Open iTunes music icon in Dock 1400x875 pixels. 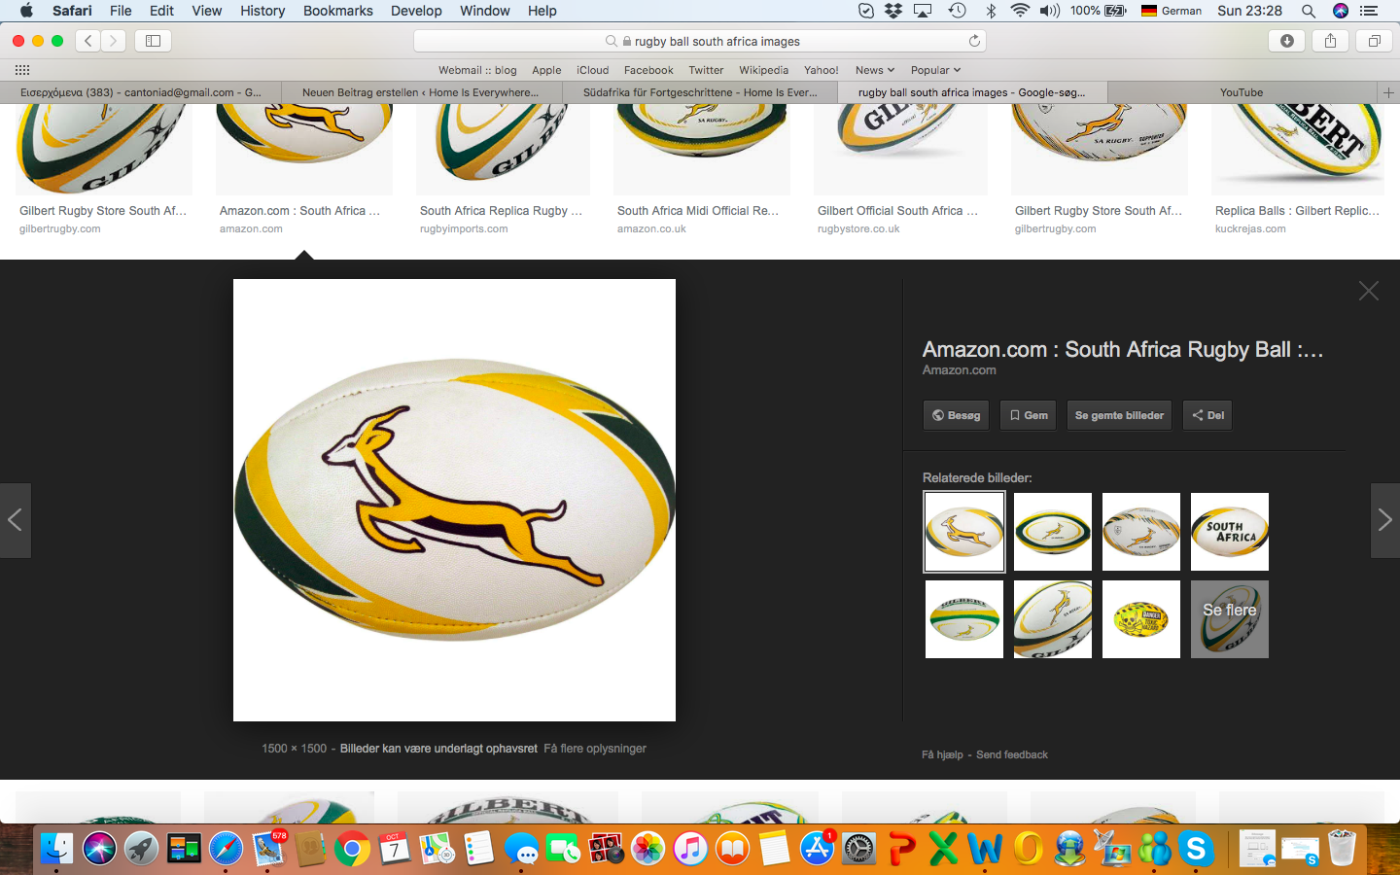(690, 849)
